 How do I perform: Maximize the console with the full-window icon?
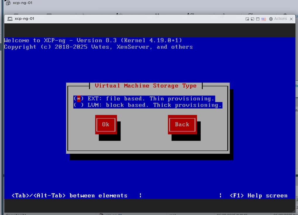[x=258, y=19]
